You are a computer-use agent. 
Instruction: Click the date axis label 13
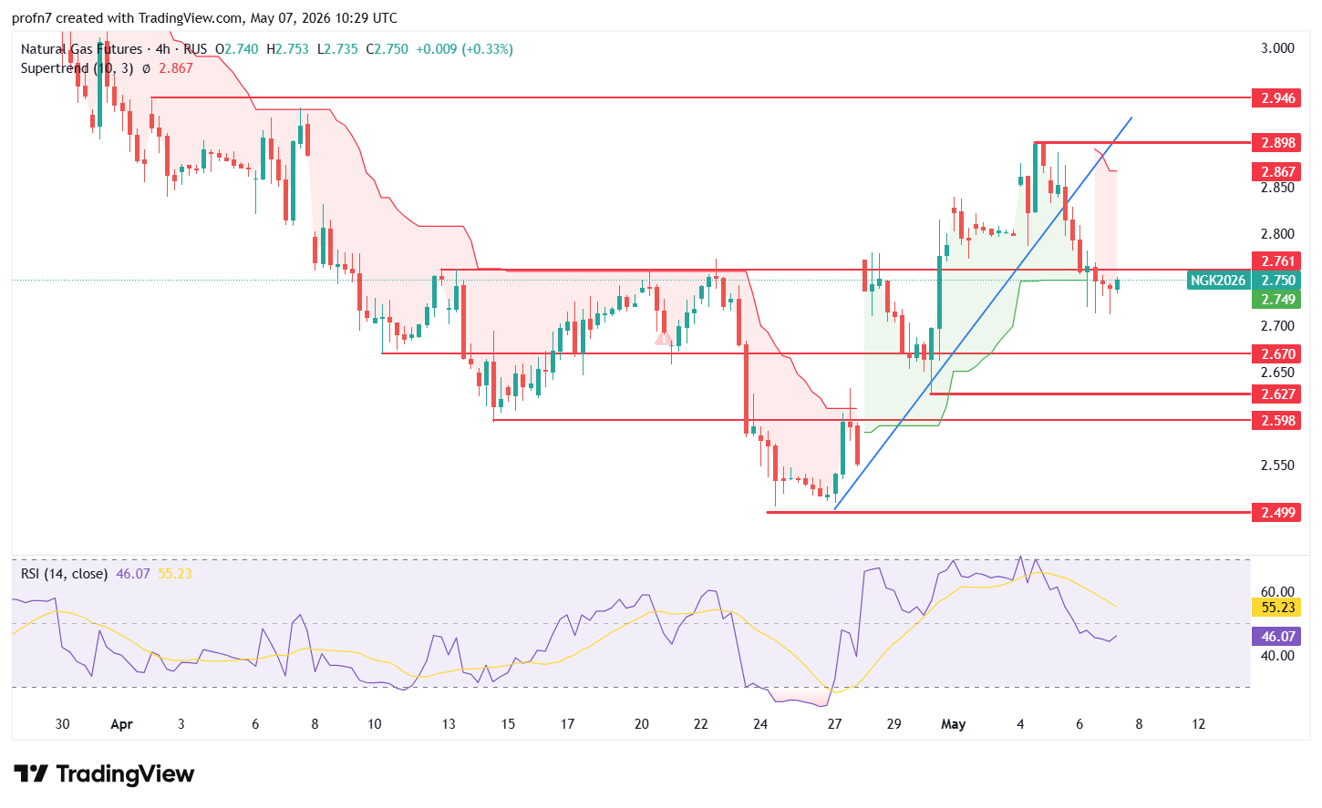click(x=449, y=724)
